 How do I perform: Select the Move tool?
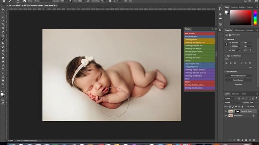(3, 9)
